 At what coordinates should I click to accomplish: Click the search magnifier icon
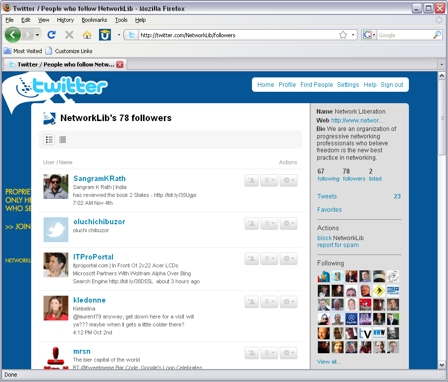tap(437, 35)
